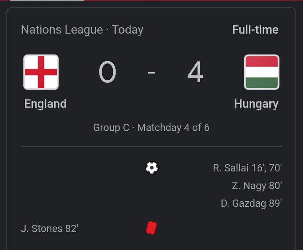Select Hungary's score of 4
Screen dimensions: 303x250
click(x=195, y=72)
